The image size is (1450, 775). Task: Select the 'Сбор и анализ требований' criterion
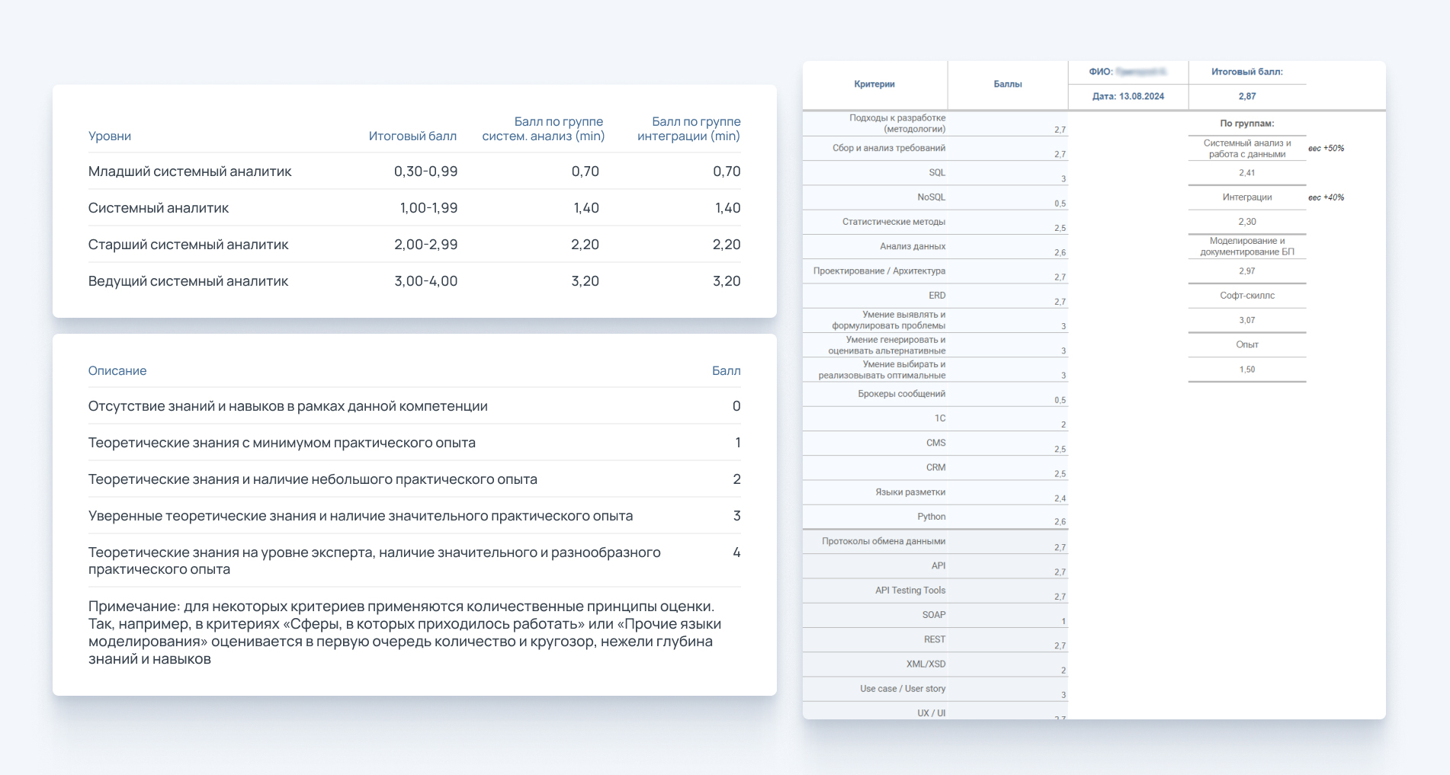click(x=889, y=148)
